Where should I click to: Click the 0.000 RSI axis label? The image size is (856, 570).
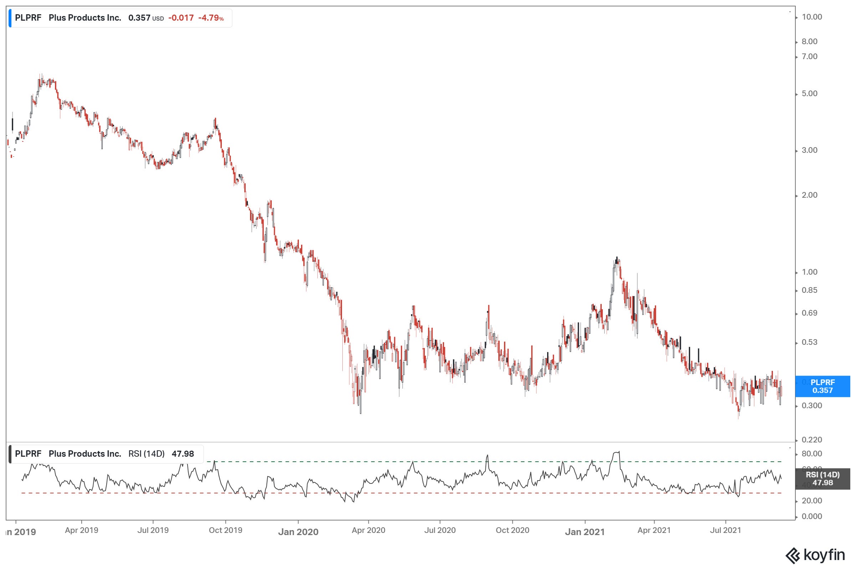812,516
